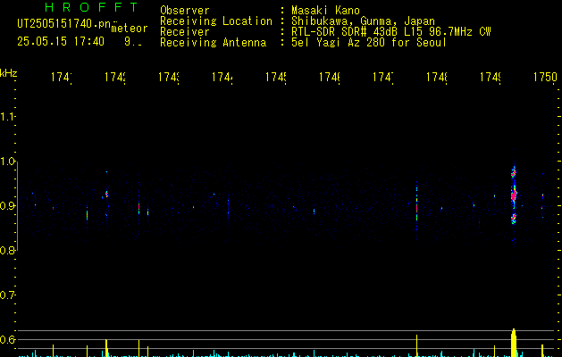Image resolution: width=562 pixels, height=357 pixels.
Task: Click the 1742 time axis label
Action: (x=114, y=77)
